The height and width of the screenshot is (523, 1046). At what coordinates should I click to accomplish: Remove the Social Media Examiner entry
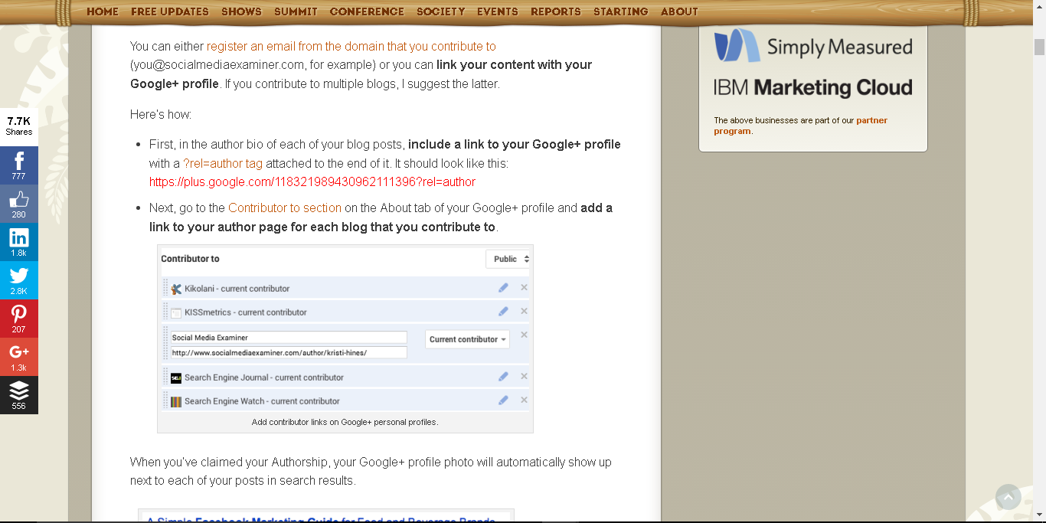(x=524, y=335)
